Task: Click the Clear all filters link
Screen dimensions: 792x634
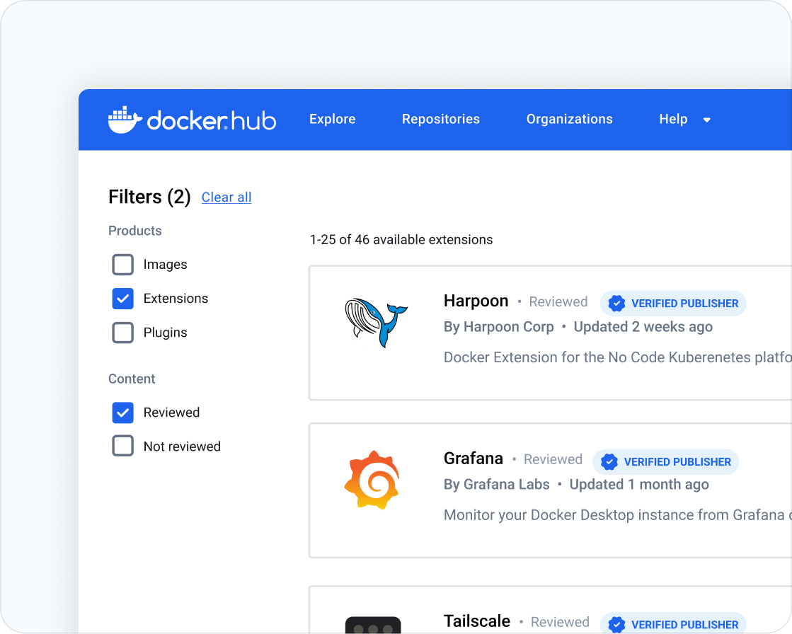Action: coord(226,197)
